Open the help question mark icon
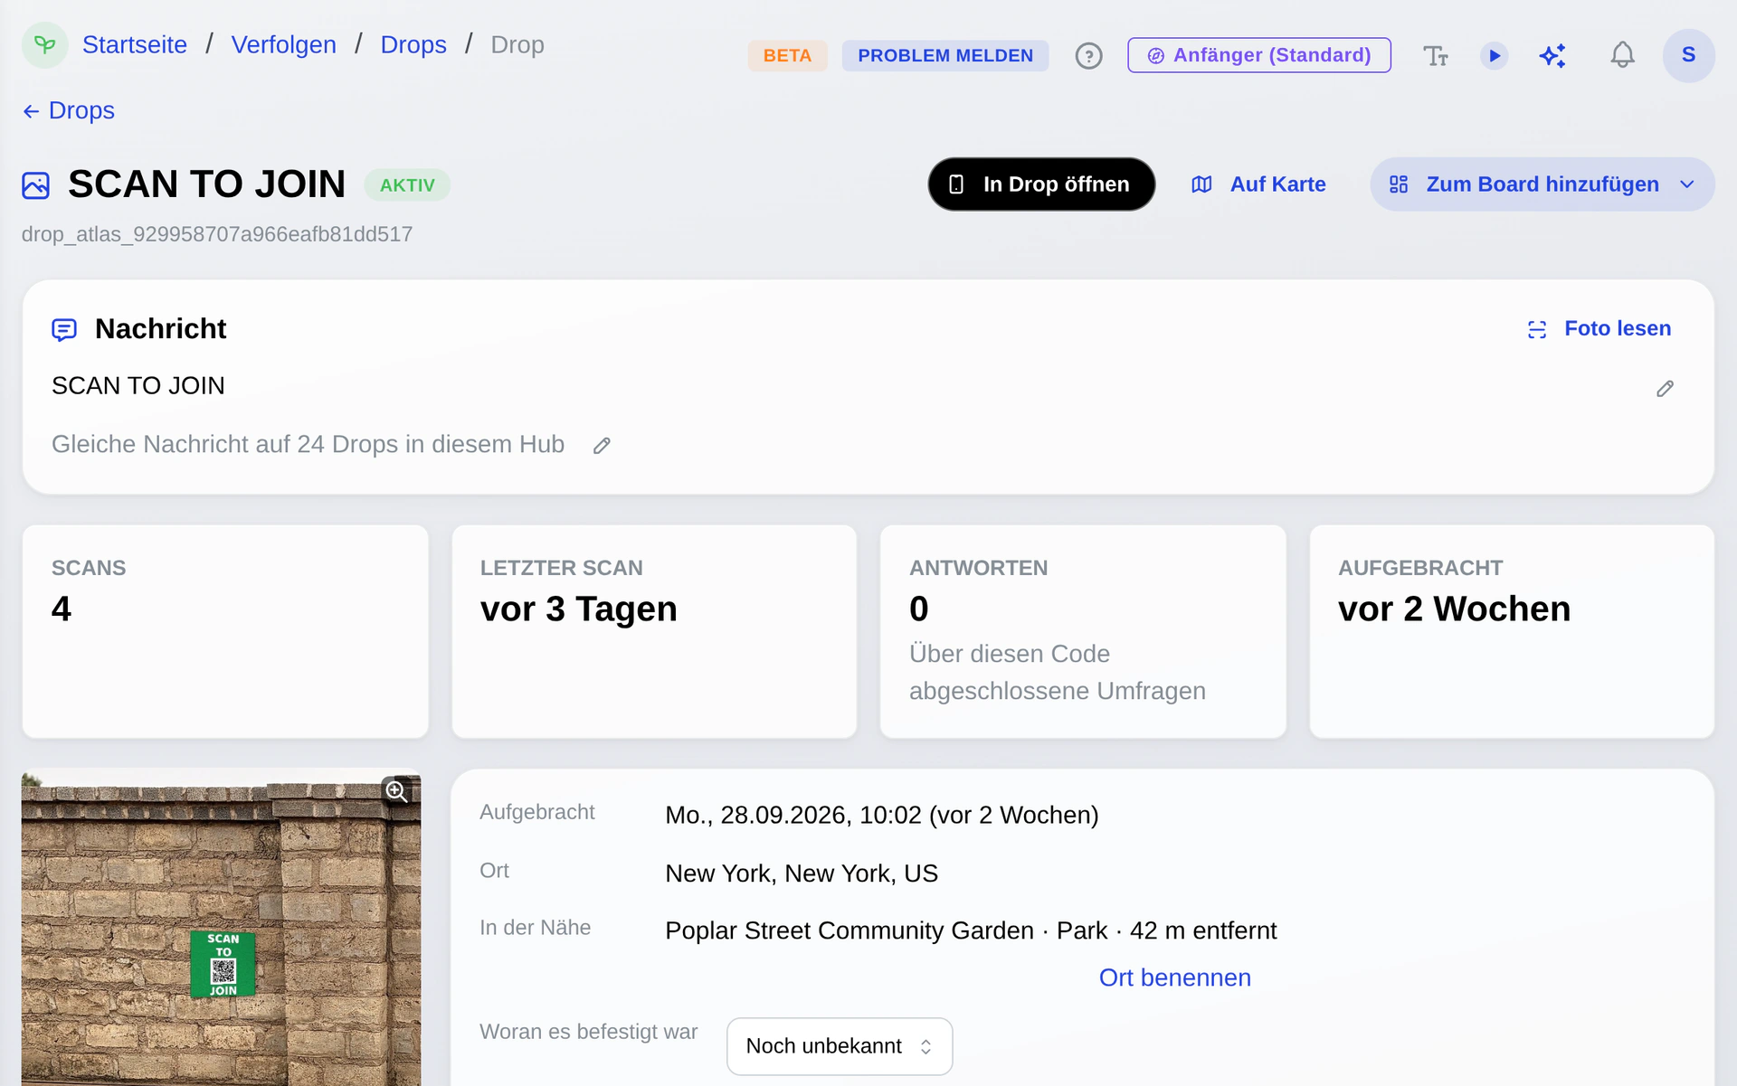Screen dimensions: 1737x1086 [1088, 56]
